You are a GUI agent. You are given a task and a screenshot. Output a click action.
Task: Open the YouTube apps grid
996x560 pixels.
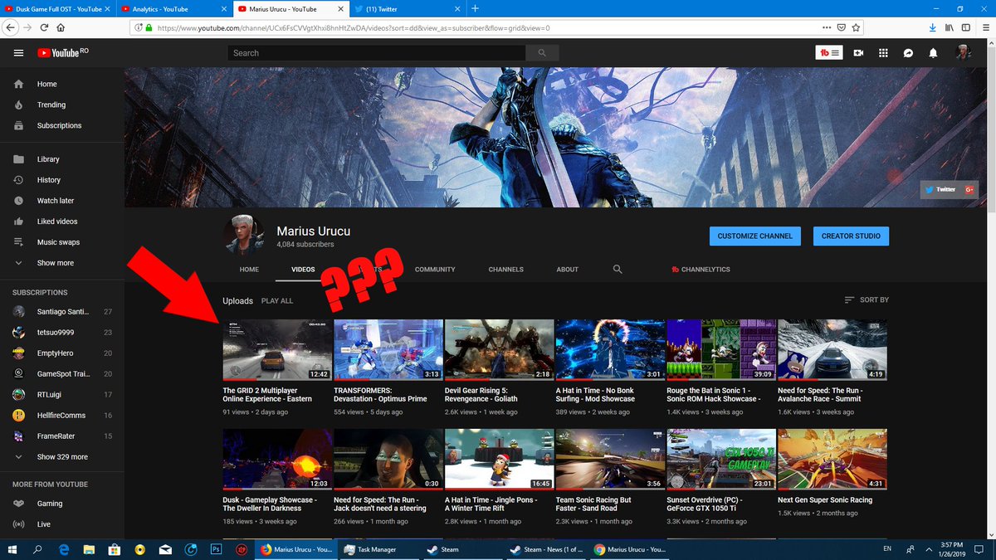[x=883, y=53]
